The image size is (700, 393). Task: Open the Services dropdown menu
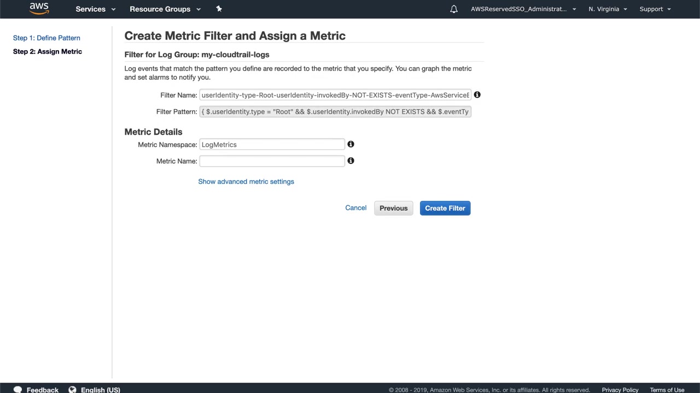(95, 9)
